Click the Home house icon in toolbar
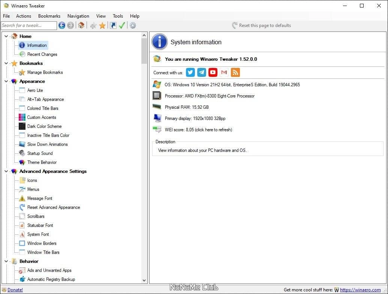Screen dimensions: 388x294 81,25
